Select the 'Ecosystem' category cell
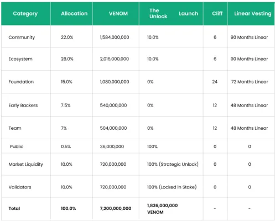This screenshot has width=275, height=221. pos(20,59)
